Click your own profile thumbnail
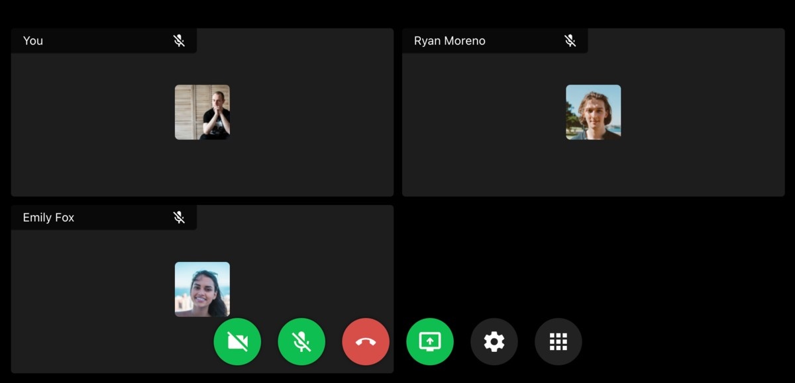The height and width of the screenshot is (383, 795). (x=202, y=112)
